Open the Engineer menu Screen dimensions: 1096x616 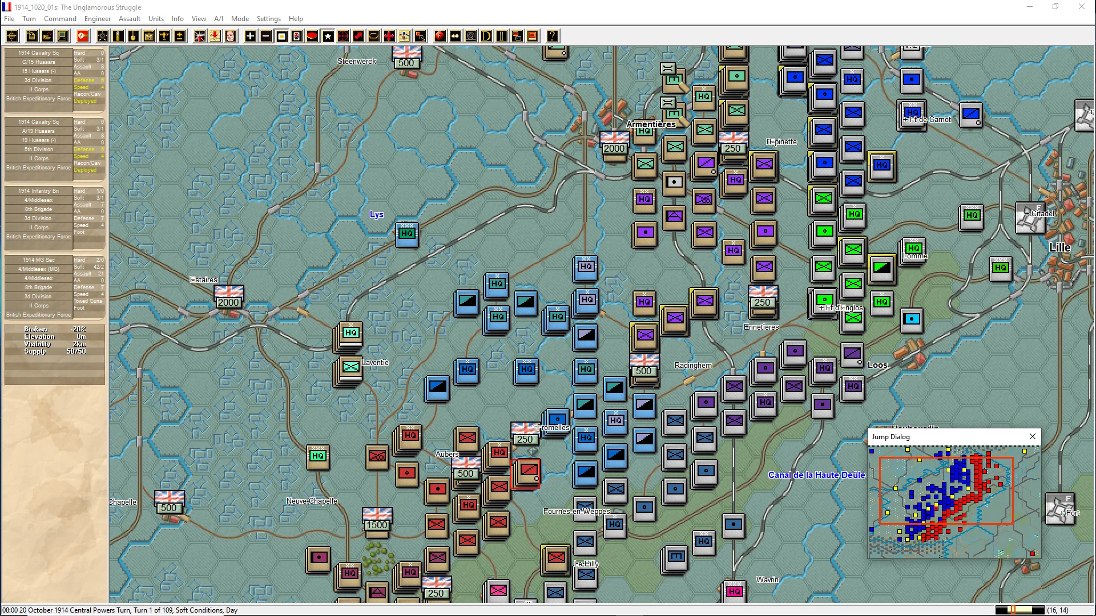pyautogui.click(x=98, y=19)
